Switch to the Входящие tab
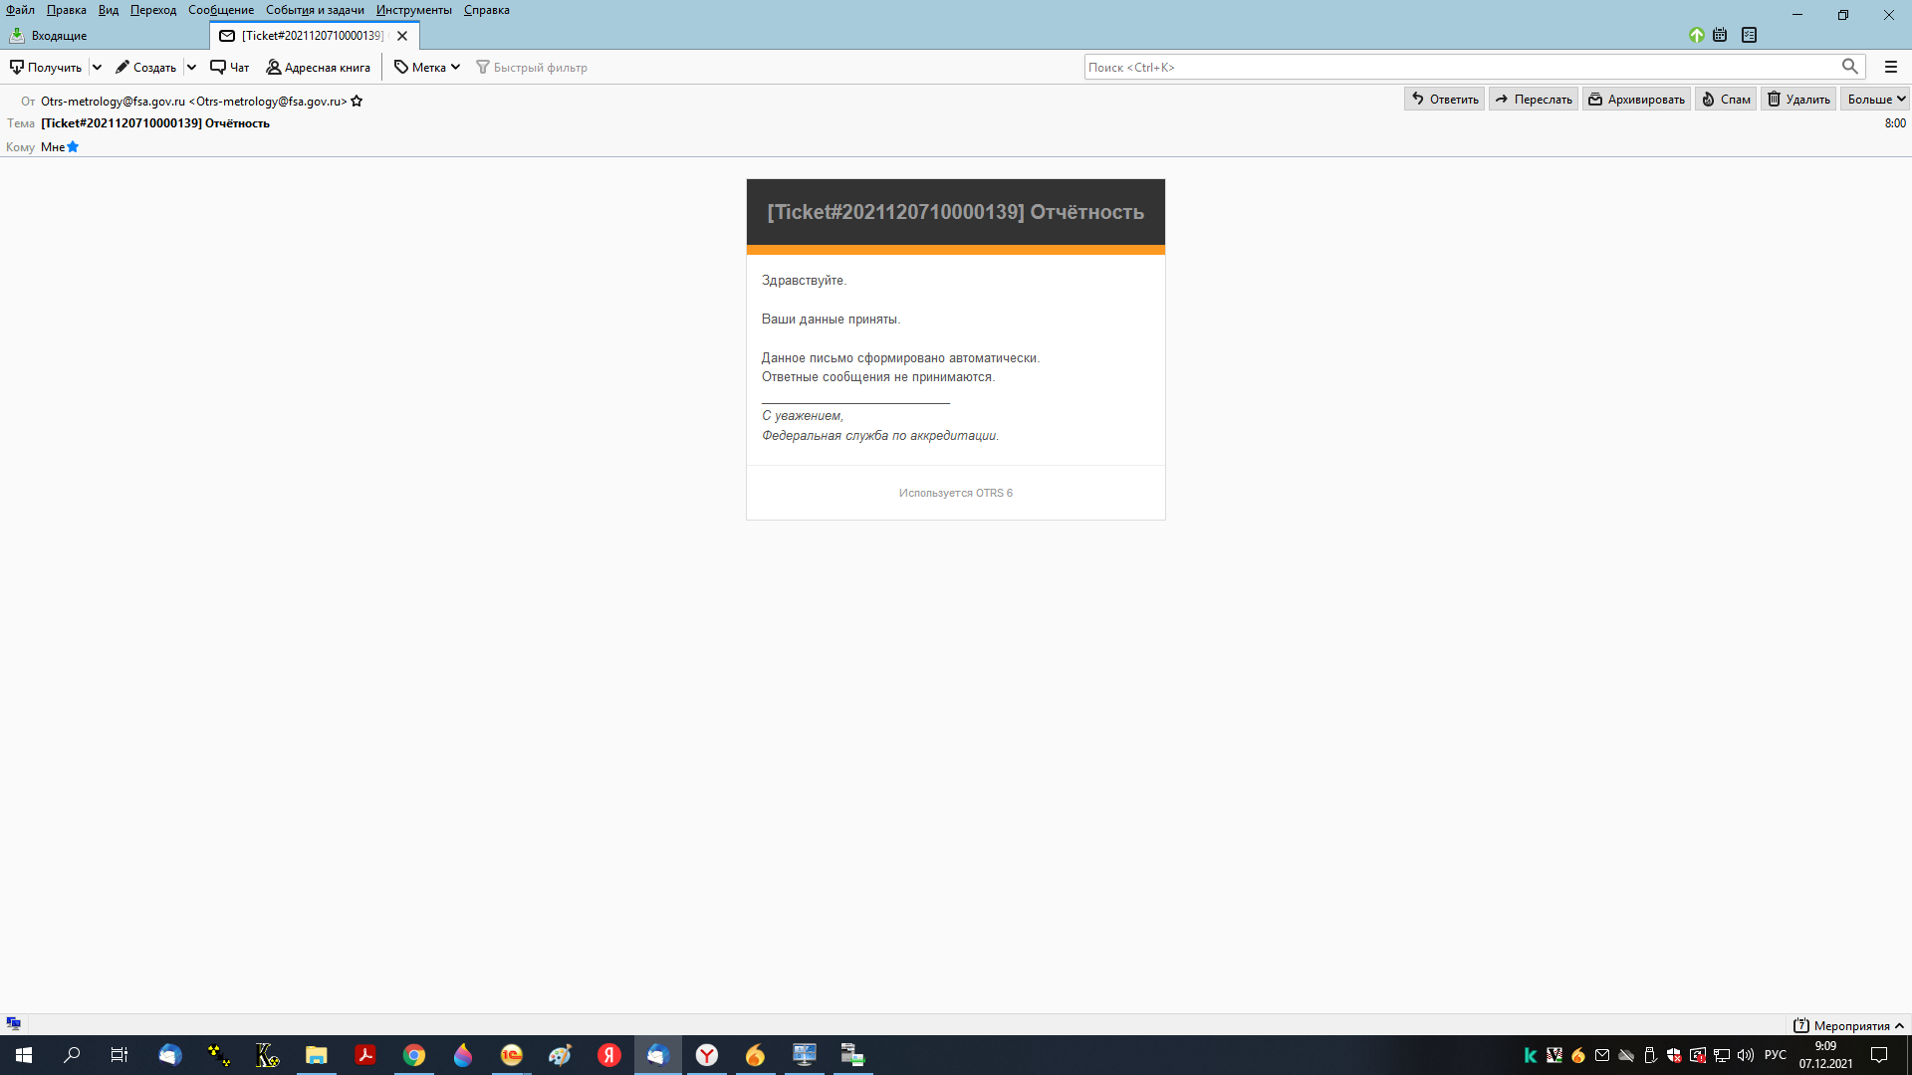 click(59, 36)
